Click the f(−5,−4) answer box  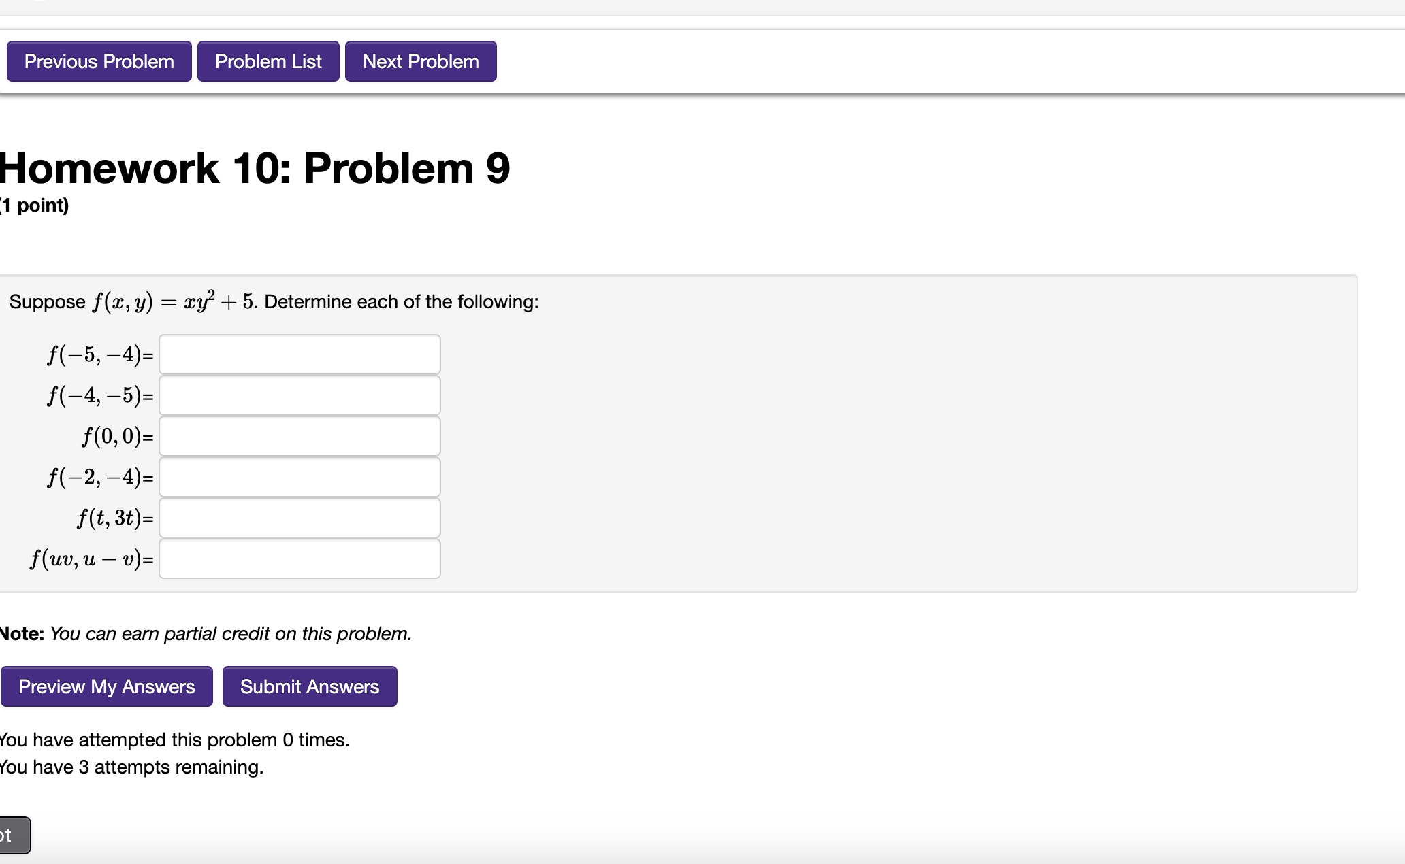point(300,354)
